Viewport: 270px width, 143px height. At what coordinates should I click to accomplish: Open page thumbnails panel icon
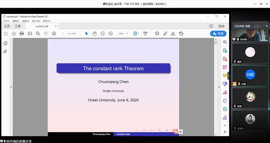point(5,43)
